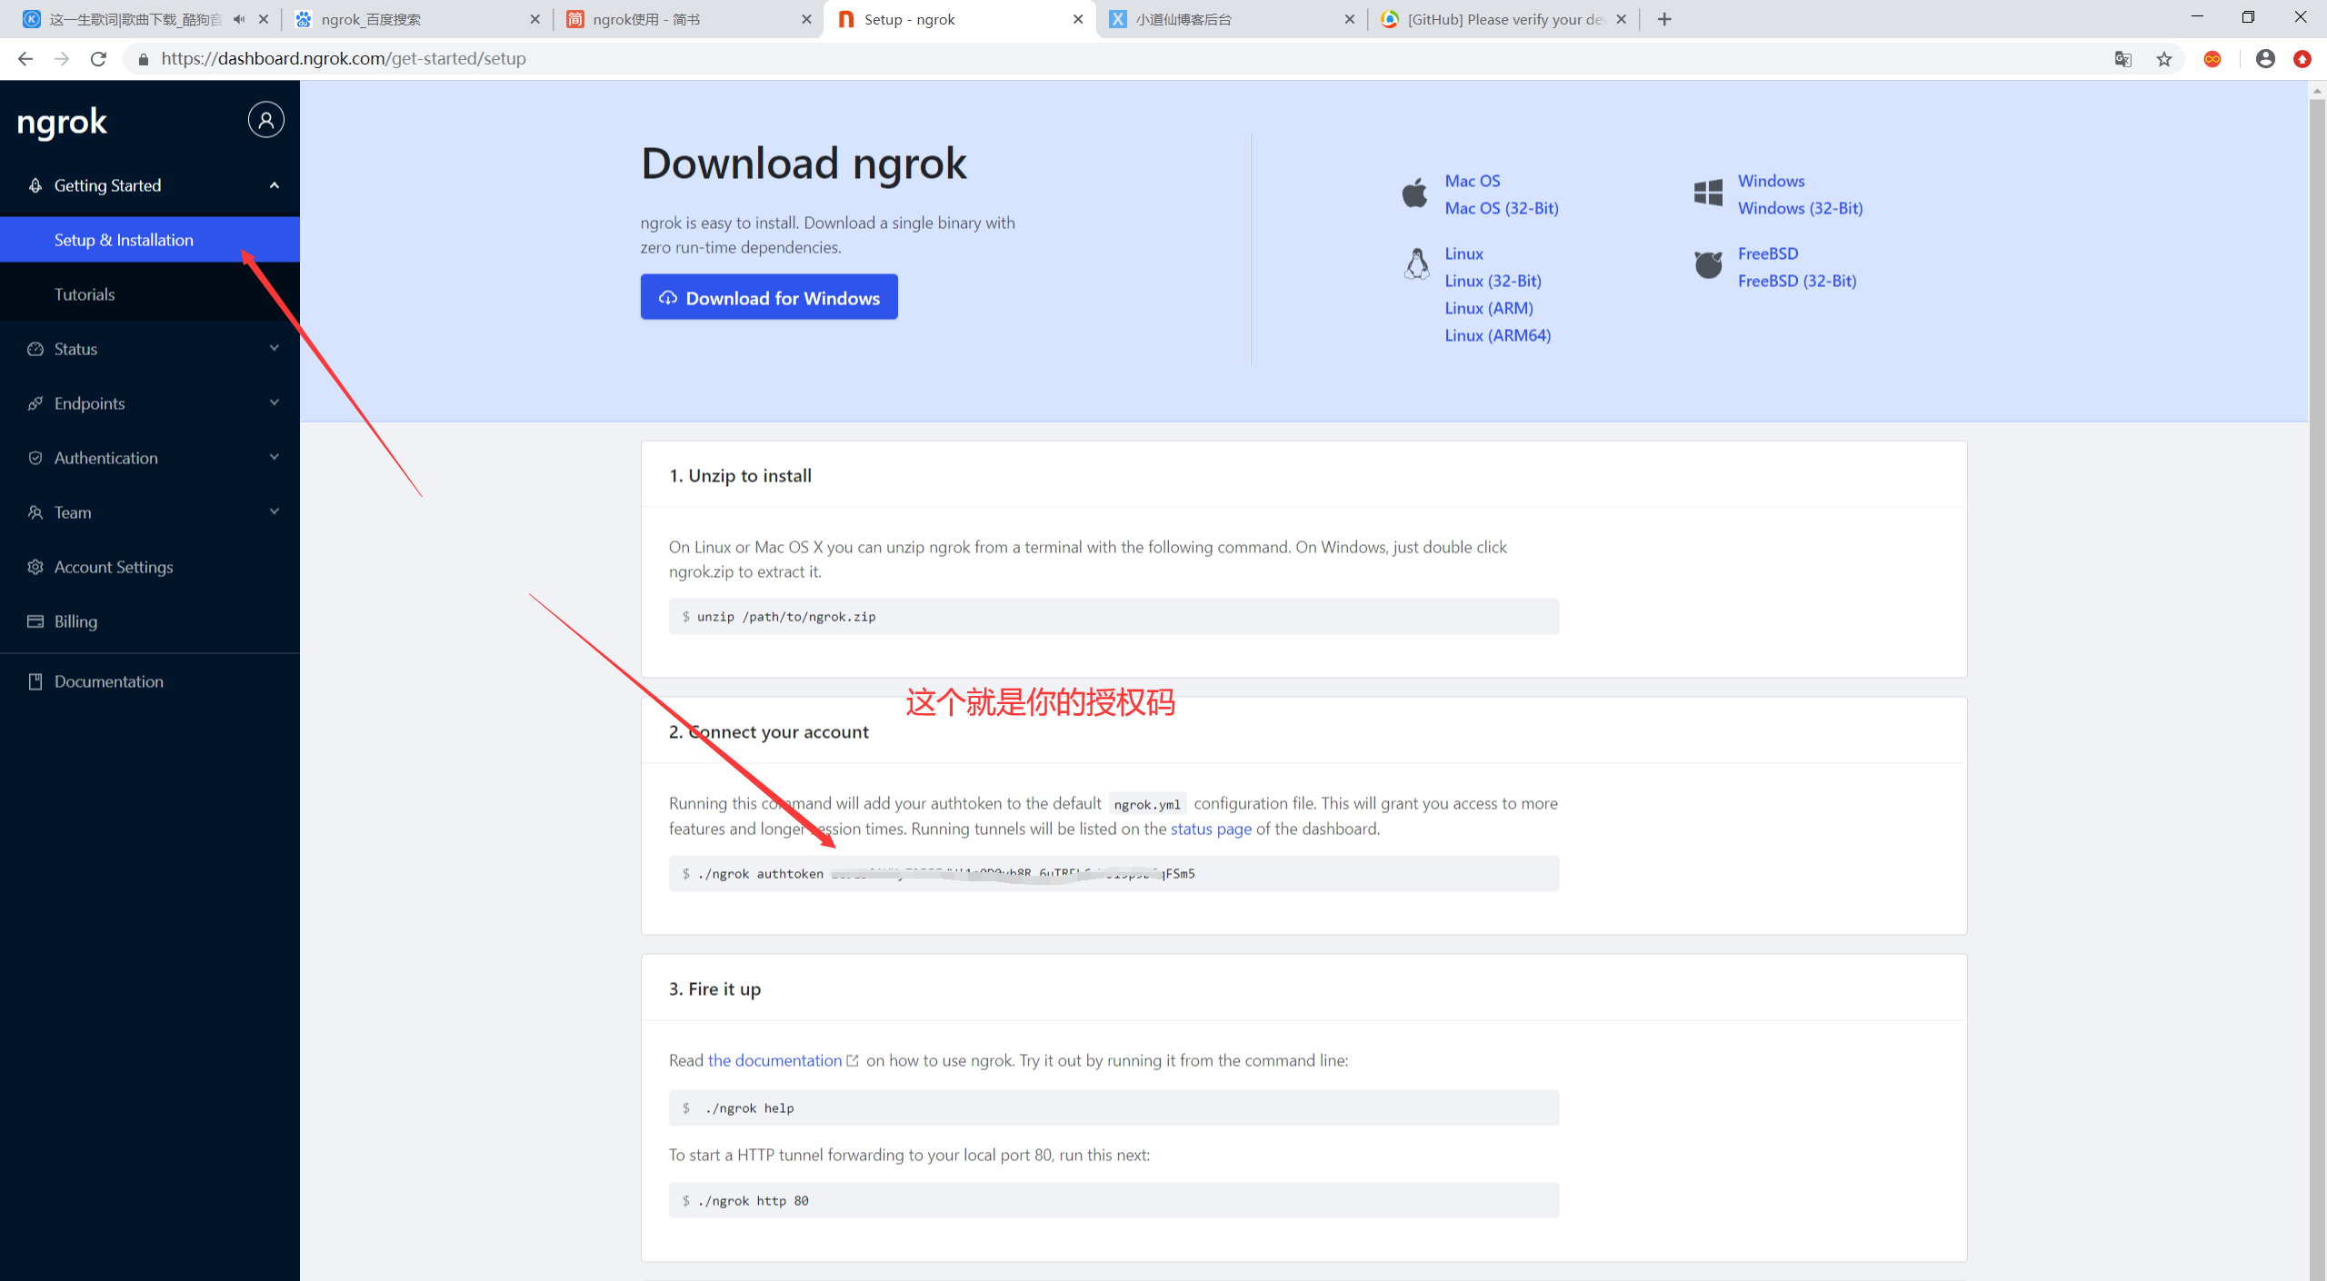Click the page vertical scrollbar
This screenshot has height=1281, width=2327.
click(2316, 636)
